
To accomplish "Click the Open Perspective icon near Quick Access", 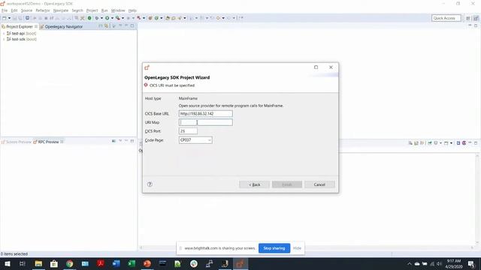I will 468,18.
